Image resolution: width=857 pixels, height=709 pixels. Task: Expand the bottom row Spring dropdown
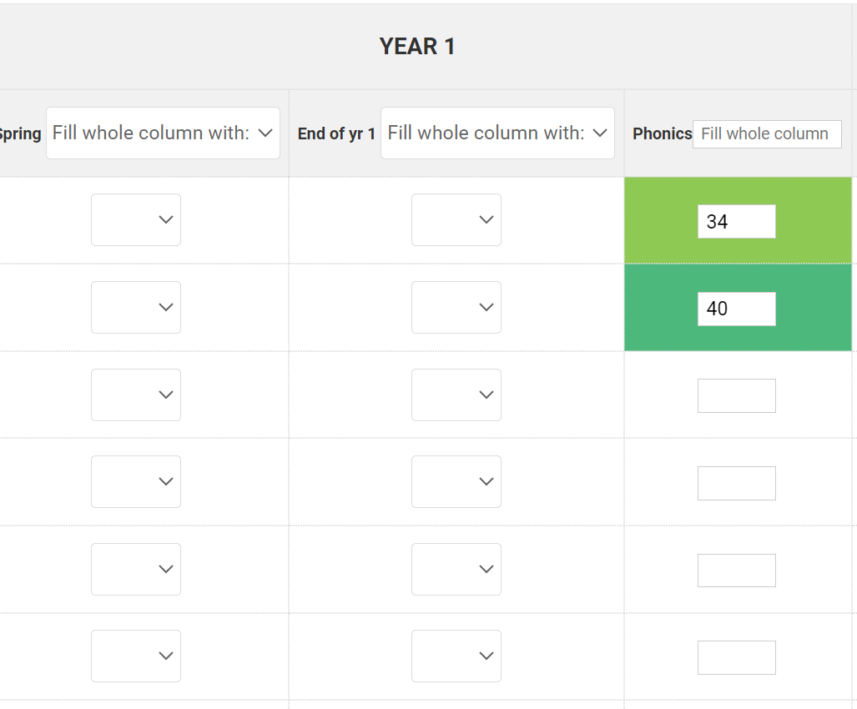click(x=135, y=656)
